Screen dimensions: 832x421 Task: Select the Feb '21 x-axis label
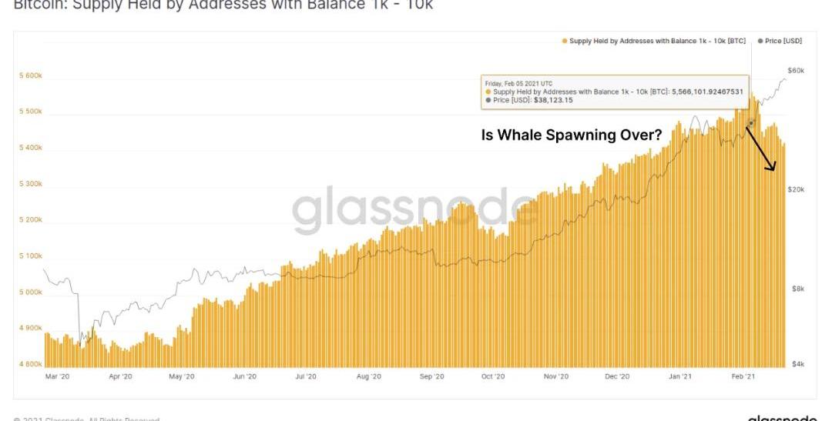741,376
